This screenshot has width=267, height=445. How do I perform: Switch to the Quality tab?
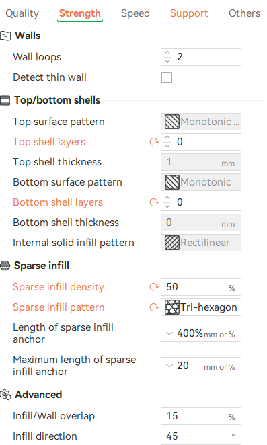point(22,13)
